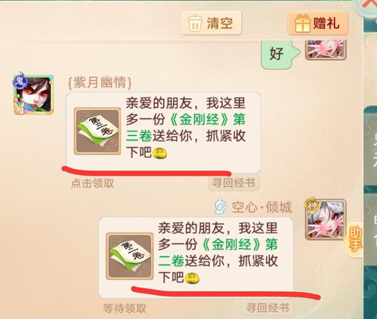Click 寻回经书 under the third volume message

click(233, 183)
